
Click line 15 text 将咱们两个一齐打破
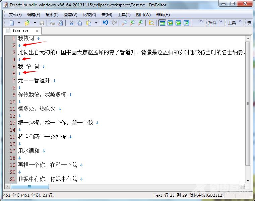42,137
